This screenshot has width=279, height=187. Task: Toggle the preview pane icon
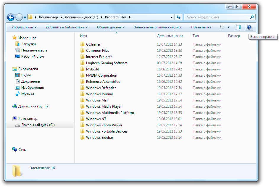[x=238, y=27]
